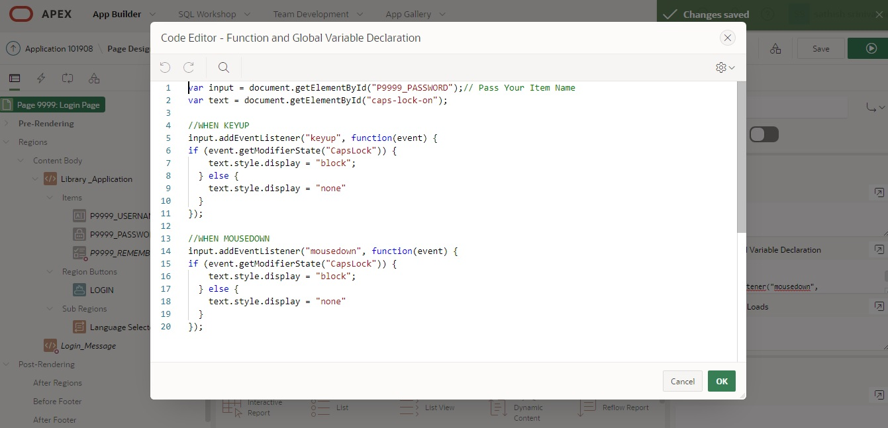Image resolution: width=888 pixels, height=428 pixels.
Task: Click the //WHEN MOUSEDOWN comment line
Action: pos(228,239)
